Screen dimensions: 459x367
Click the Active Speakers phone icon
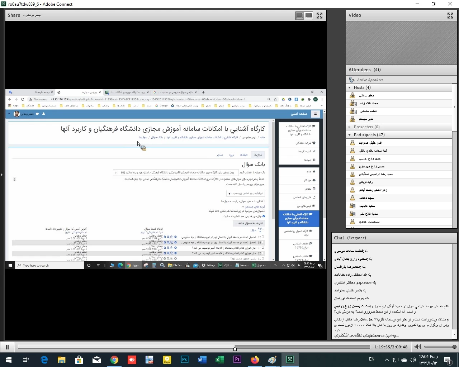click(x=352, y=80)
